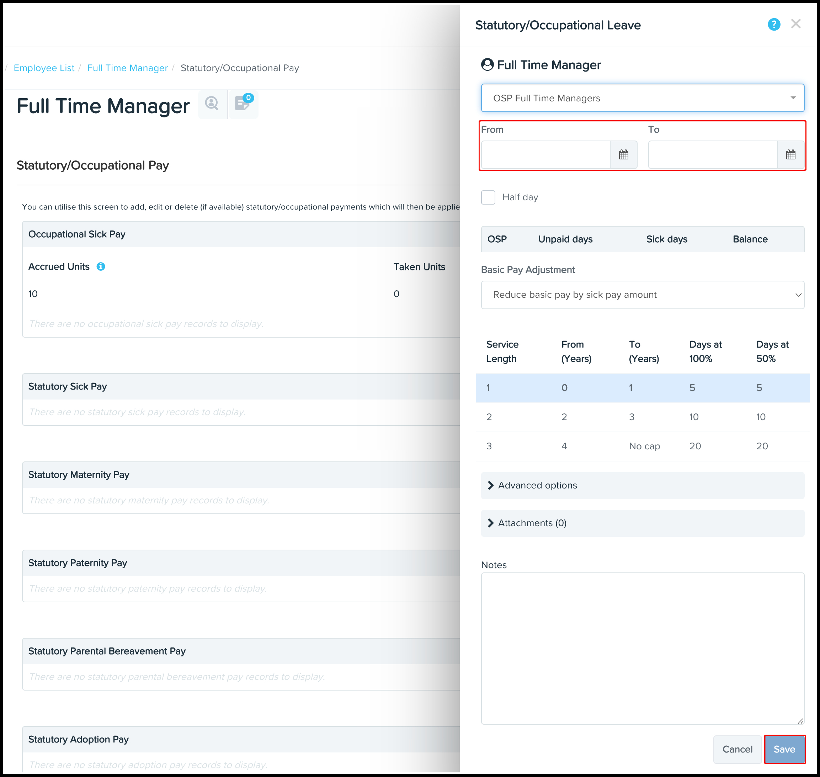820x777 pixels.
Task: Go to Employee List breadcrumb
Action: coord(44,68)
